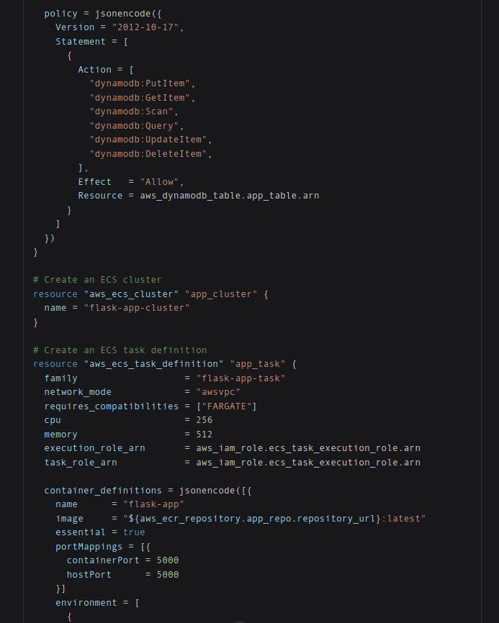Click the cpu value 256
Screen dimensions: 499x623
click(x=204, y=420)
